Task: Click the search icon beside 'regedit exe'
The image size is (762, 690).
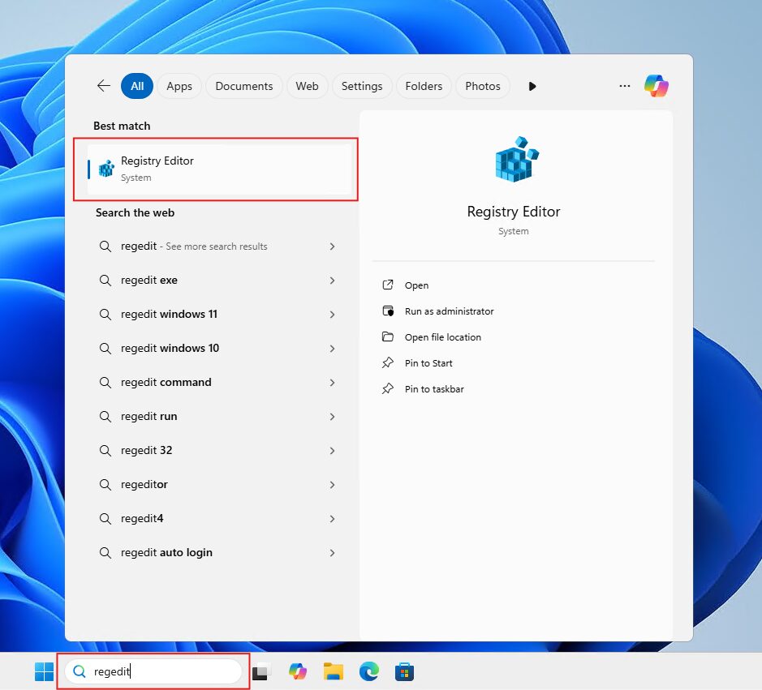Action: (x=105, y=281)
